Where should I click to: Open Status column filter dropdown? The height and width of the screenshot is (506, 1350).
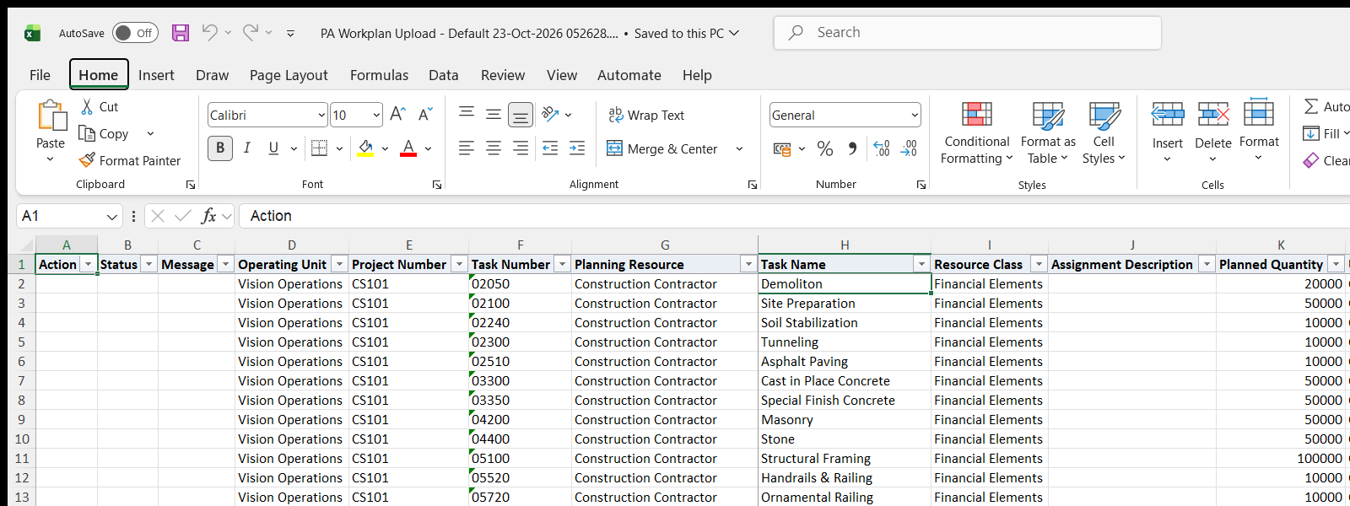(148, 264)
